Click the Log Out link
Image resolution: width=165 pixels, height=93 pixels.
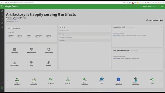[x=154, y=6]
